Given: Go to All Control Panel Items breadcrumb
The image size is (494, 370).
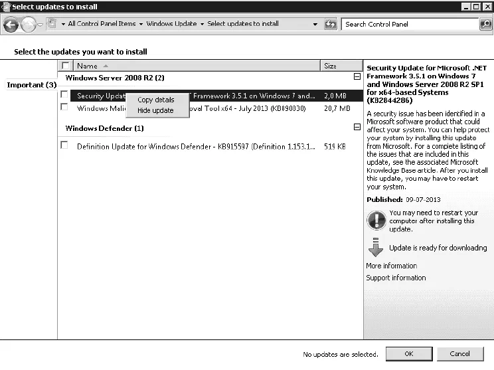Looking at the screenshot, I should 102,24.
